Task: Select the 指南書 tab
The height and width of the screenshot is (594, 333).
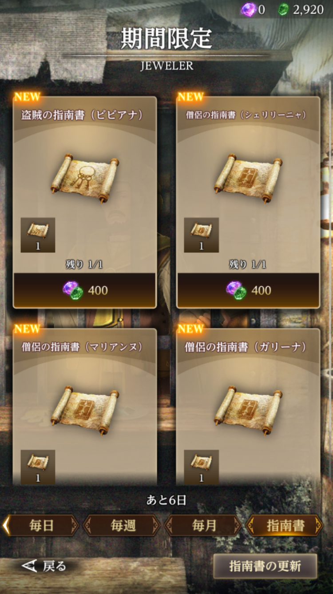Action: click(x=285, y=525)
